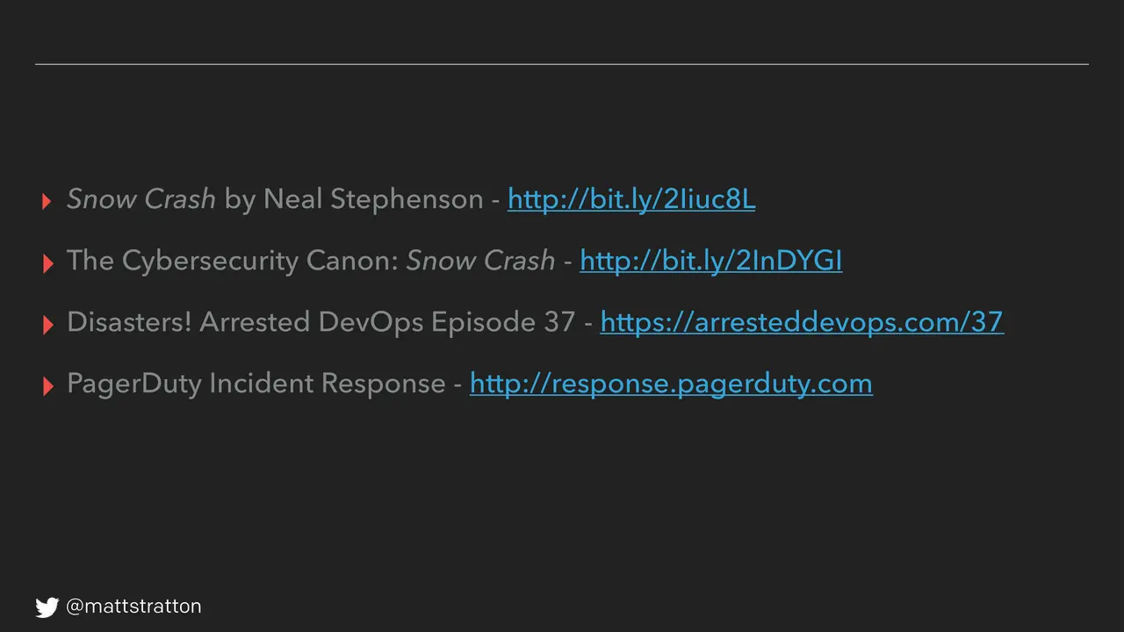
Task: Select the text 'Snow Crash by Neal Stephenson'
Action: tap(275, 199)
